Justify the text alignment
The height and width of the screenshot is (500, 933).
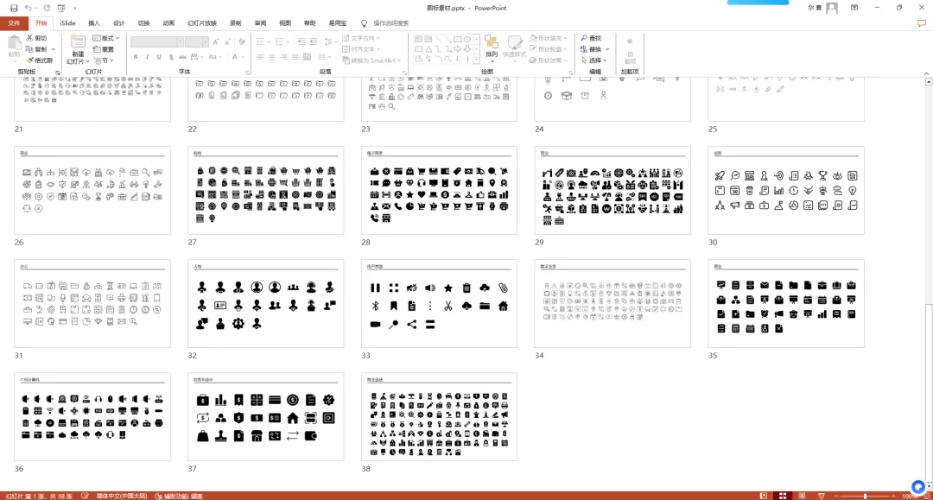click(x=295, y=57)
